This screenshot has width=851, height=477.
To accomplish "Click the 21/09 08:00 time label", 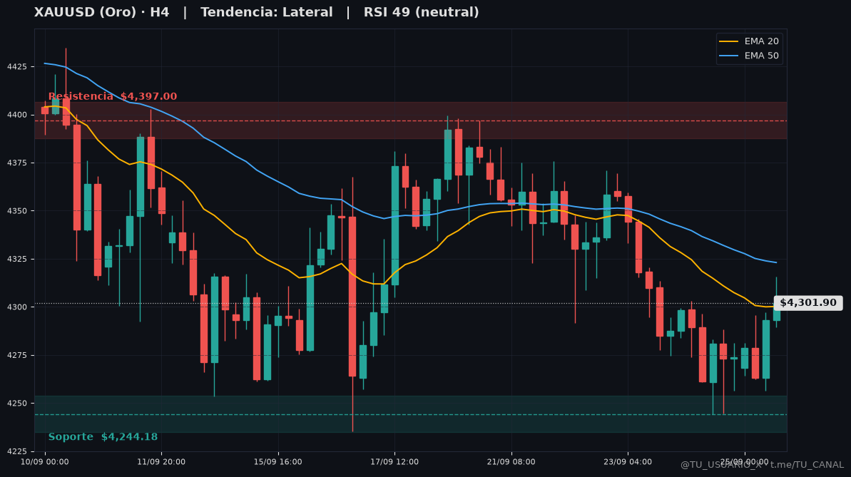I will [511, 462].
